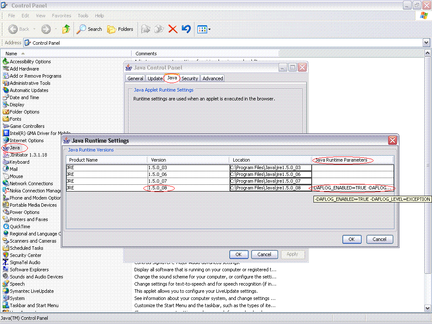Open the File menu
The width and height of the screenshot is (432, 324).
pyautogui.click(x=11, y=16)
